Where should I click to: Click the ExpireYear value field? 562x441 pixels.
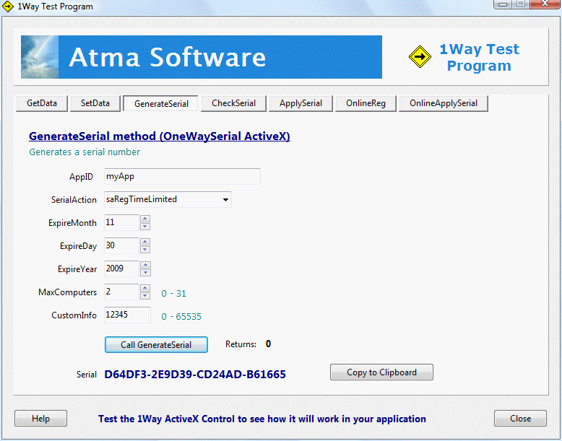[x=121, y=268]
